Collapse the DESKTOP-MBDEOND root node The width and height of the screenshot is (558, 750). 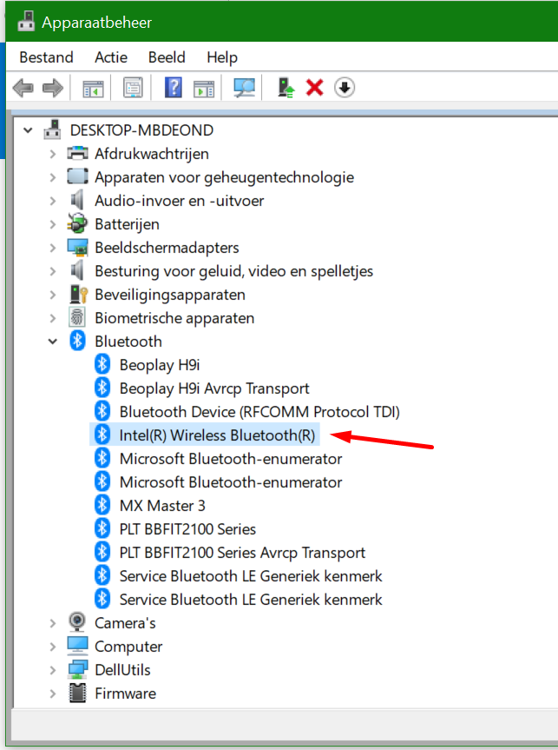pyautogui.click(x=28, y=130)
